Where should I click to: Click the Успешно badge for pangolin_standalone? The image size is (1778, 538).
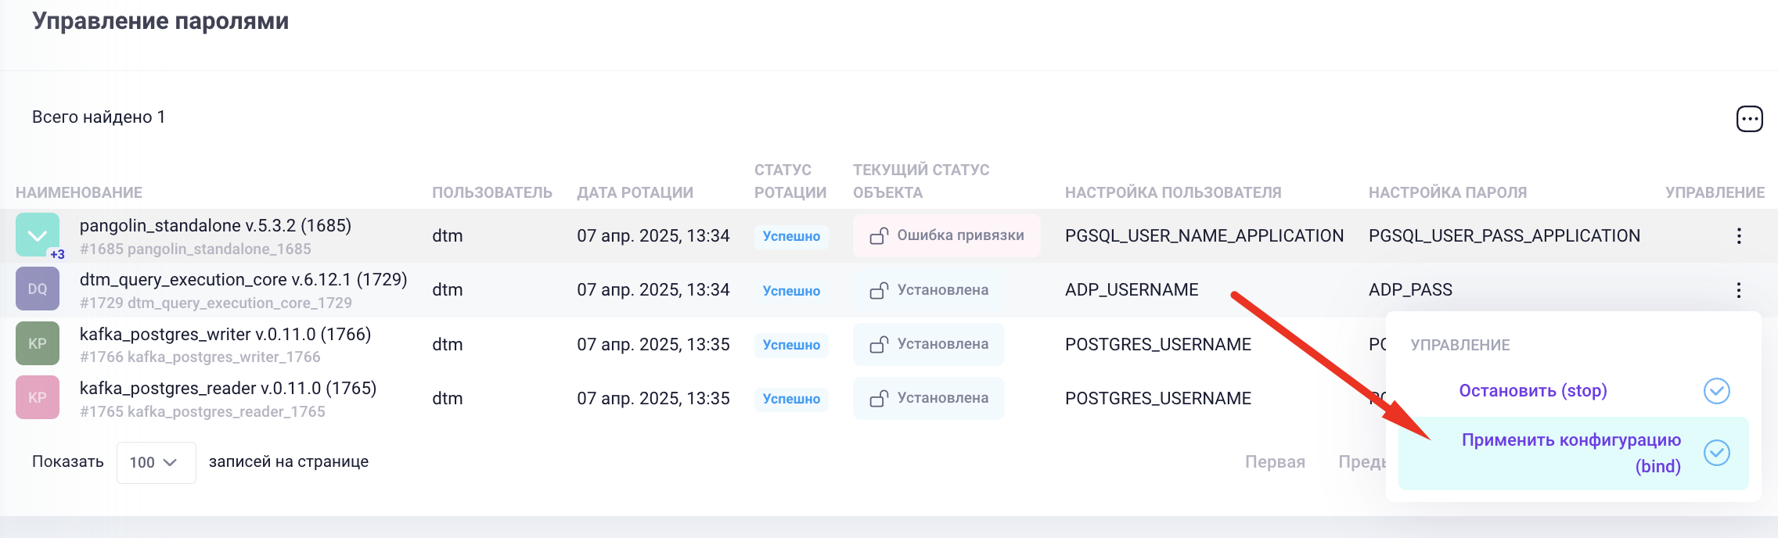[791, 236]
